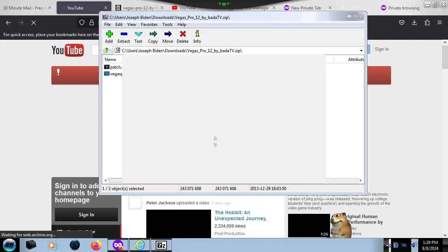Click the horizontal scrollbar left arrow in 7-Zip
The image size is (448, 252).
coord(106,181)
